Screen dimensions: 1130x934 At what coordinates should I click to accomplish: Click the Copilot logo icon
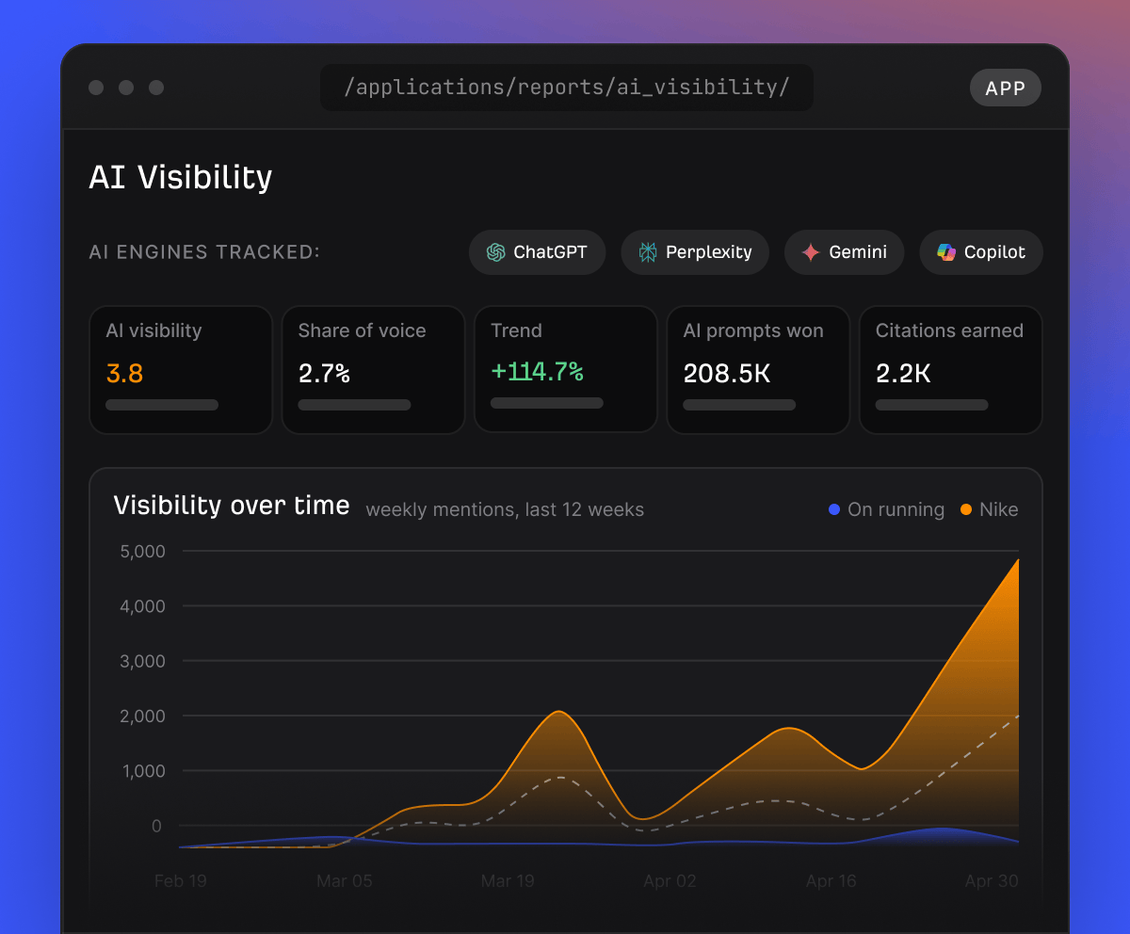pyautogui.click(x=946, y=252)
